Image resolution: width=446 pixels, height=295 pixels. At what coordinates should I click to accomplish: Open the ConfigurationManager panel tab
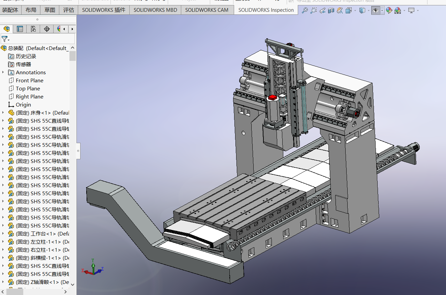coord(33,29)
